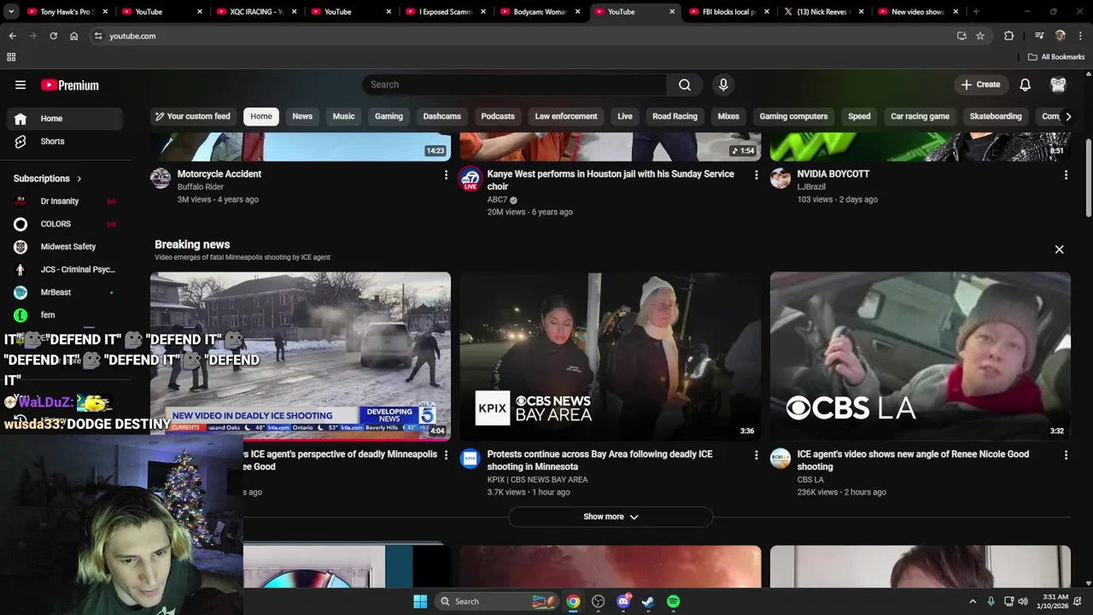The height and width of the screenshot is (615, 1093).
Task: Open the browser tab search dropdown
Action: click(11, 12)
